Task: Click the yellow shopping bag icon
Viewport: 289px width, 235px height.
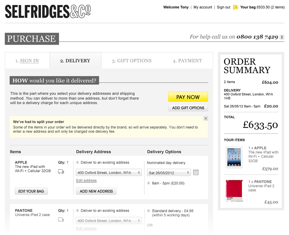Action: (236, 7)
